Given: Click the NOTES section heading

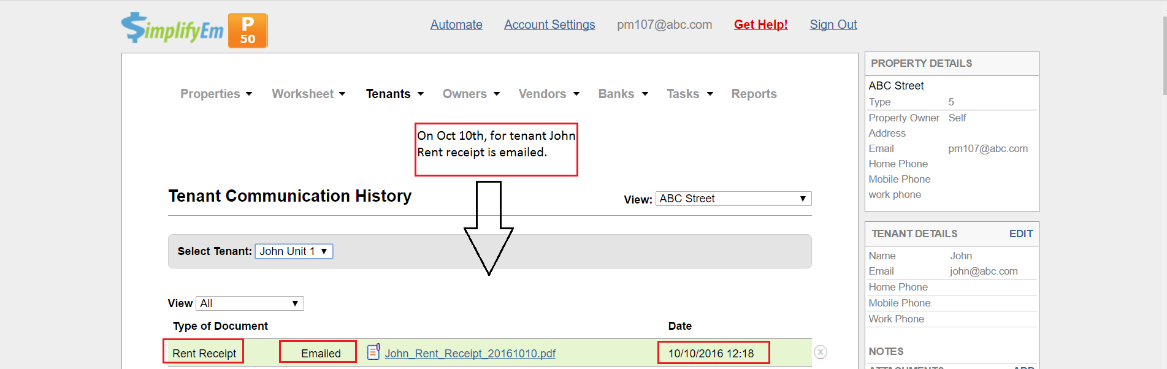Looking at the screenshot, I should tap(886, 351).
